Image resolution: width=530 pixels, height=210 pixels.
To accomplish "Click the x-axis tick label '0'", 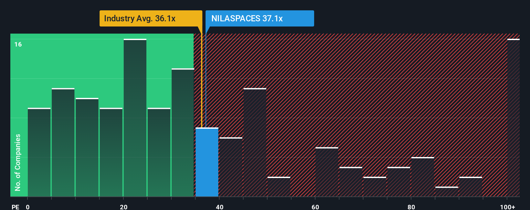I will pyautogui.click(x=28, y=207).
